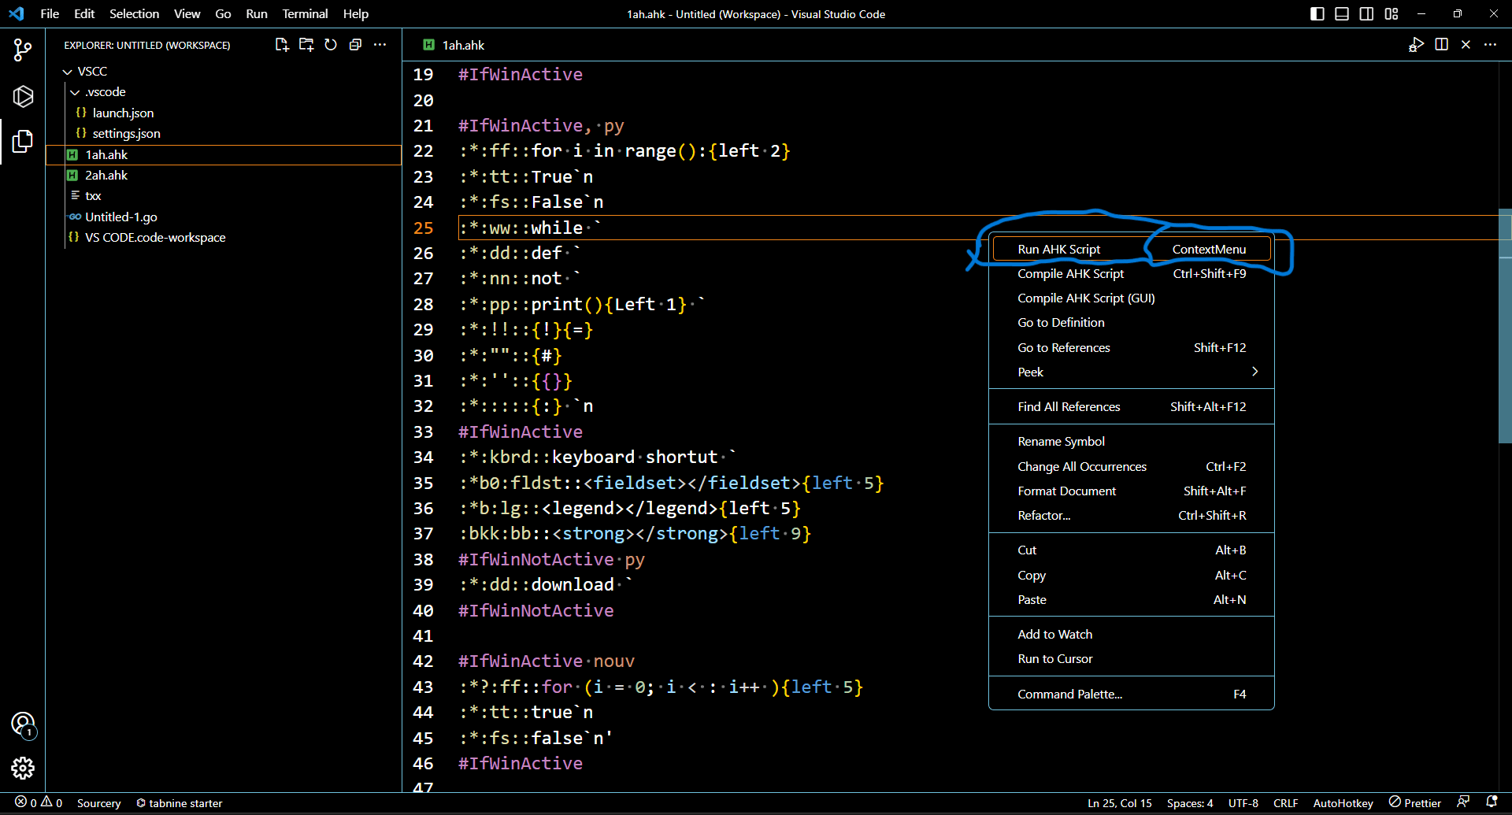This screenshot has width=1512, height=815.
Task: Click the Prettier status bar item
Action: coord(1414,803)
